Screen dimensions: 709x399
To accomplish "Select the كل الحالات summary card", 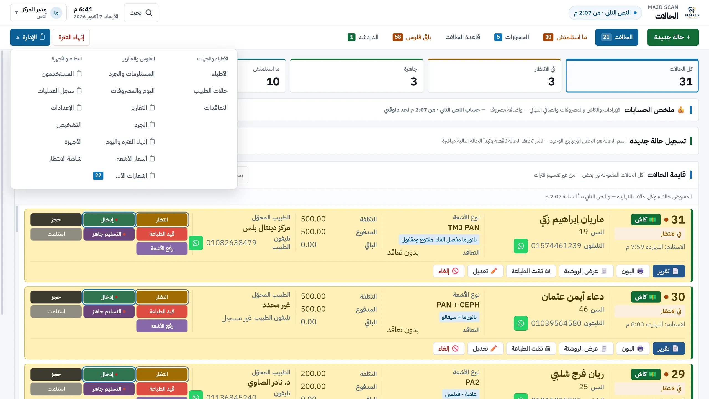I will point(632,76).
